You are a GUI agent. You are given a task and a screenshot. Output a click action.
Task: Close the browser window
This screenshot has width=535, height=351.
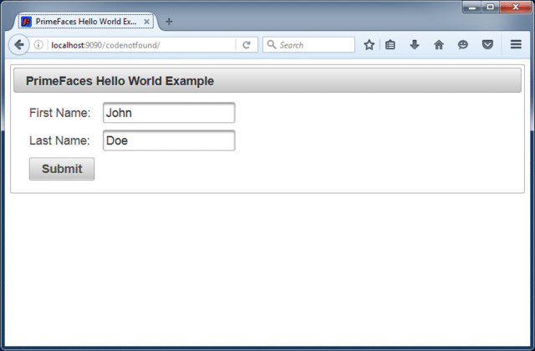[x=515, y=8]
